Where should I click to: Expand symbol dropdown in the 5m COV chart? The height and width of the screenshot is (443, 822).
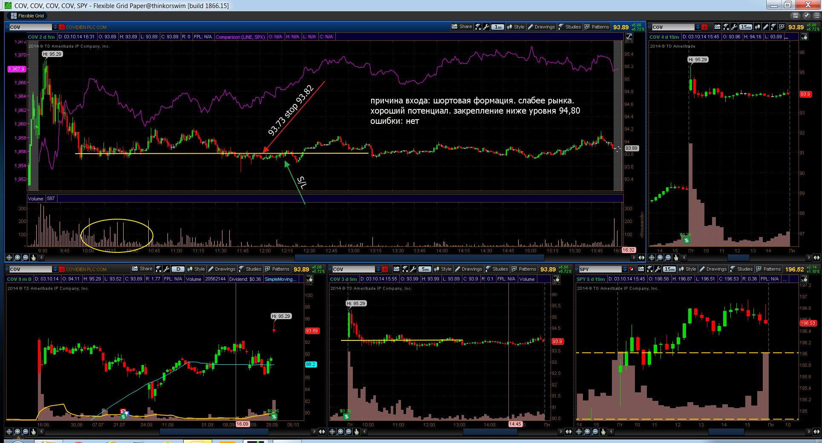pos(378,269)
